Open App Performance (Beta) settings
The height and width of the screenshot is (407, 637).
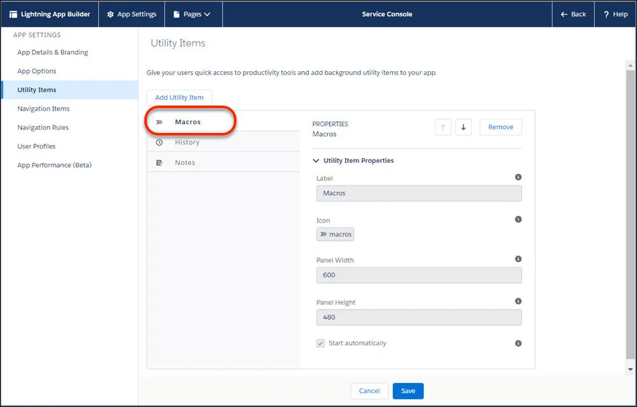tap(55, 165)
